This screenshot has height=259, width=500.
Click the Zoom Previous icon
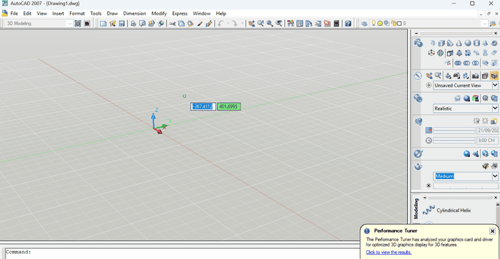tap(279, 24)
